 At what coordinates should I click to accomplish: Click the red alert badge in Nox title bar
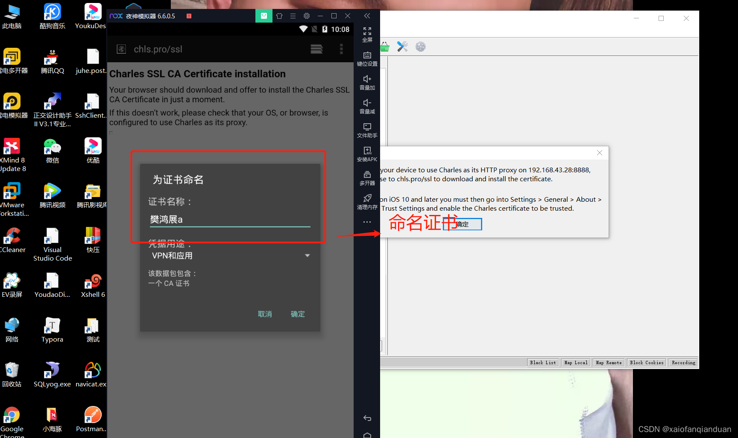click(x=189, y=16)
